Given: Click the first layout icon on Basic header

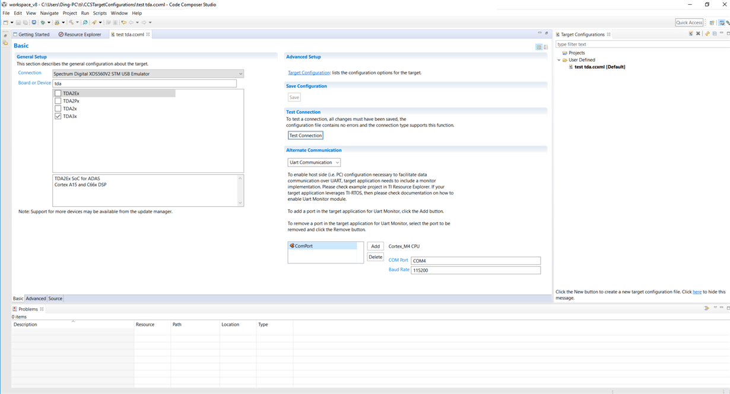Looking at the screenshot, I should [539, 47].
